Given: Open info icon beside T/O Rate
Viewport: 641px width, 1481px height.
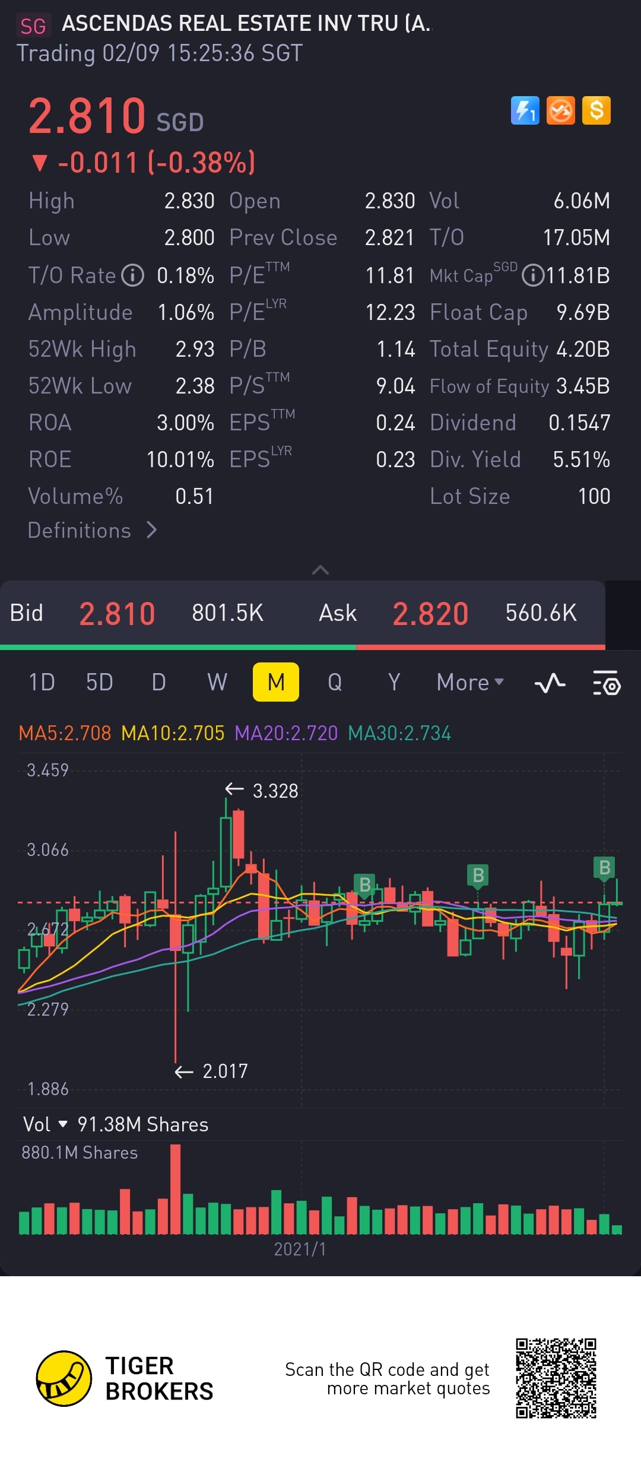Looking at the screenshot, I should [x=133, y=275].
